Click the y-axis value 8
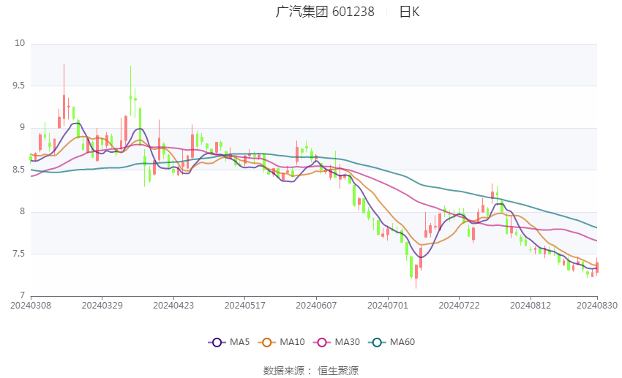 (22, 211)
